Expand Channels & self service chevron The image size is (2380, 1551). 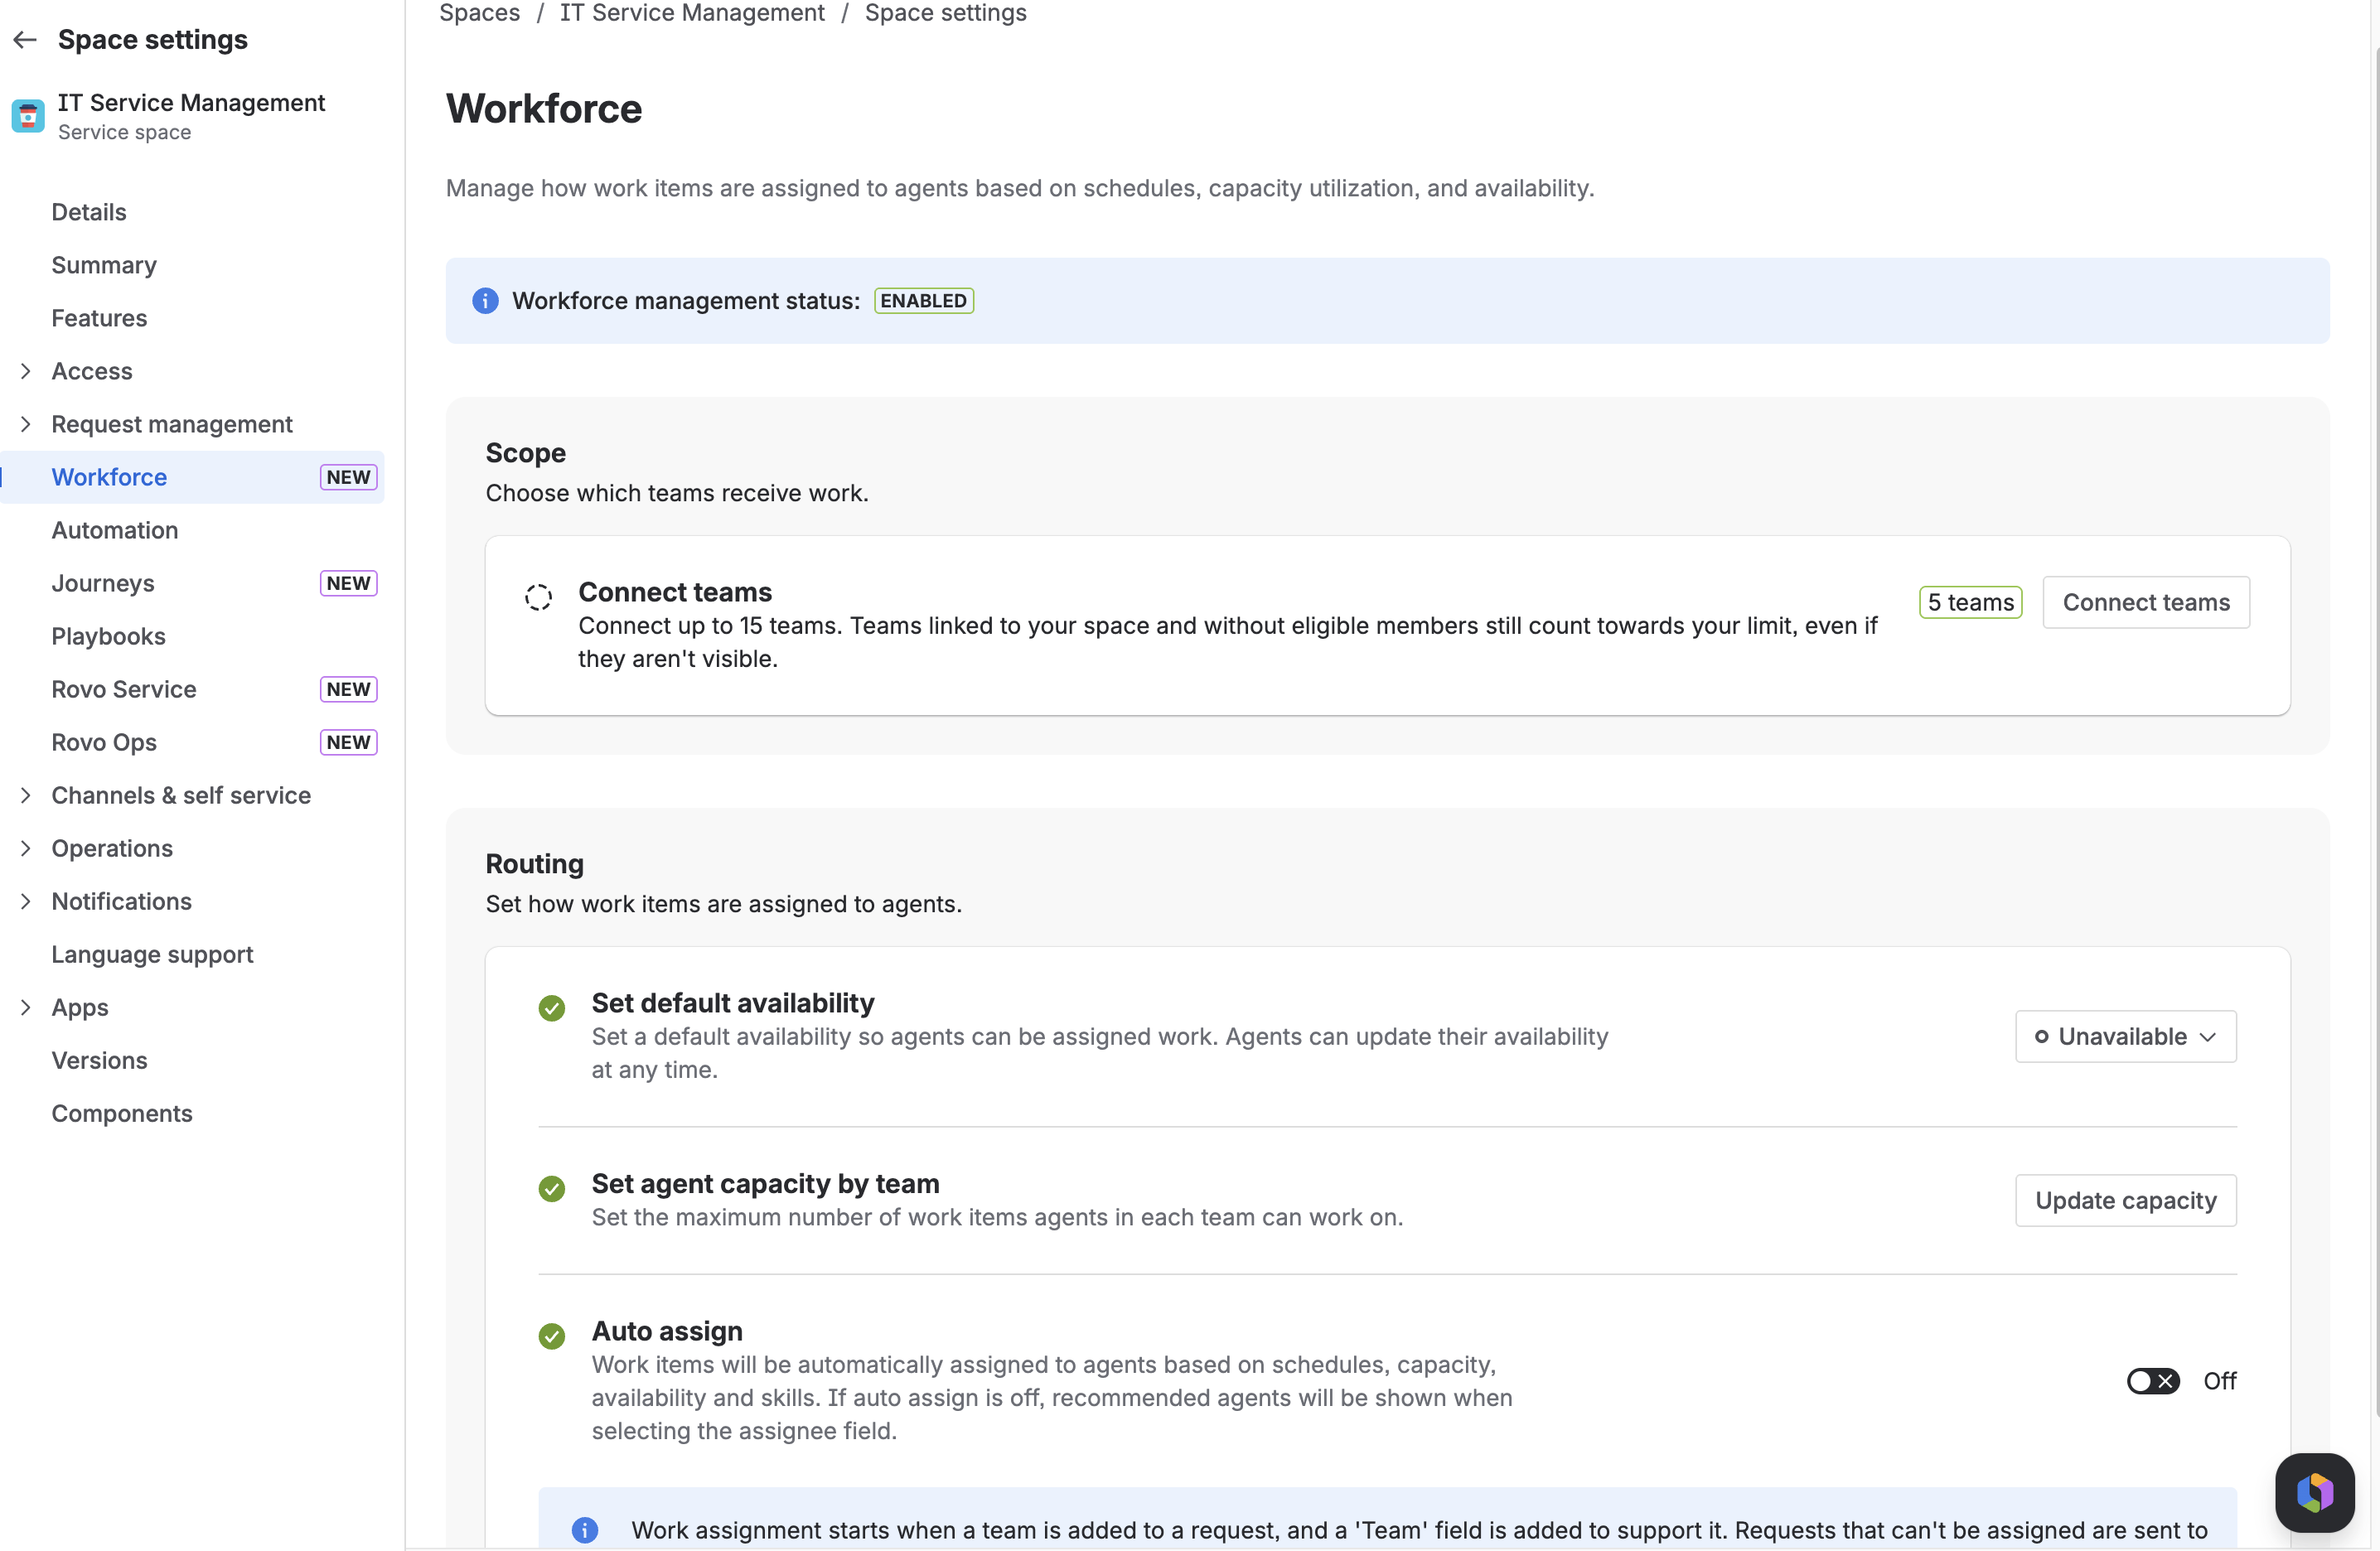click(x=26, y=795)
